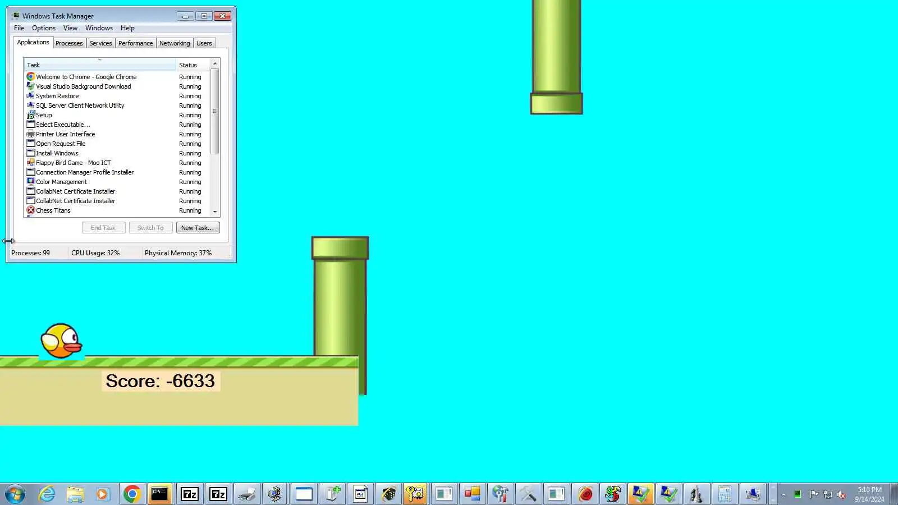Select the Install Windows task row

click(x=117, y=153)
